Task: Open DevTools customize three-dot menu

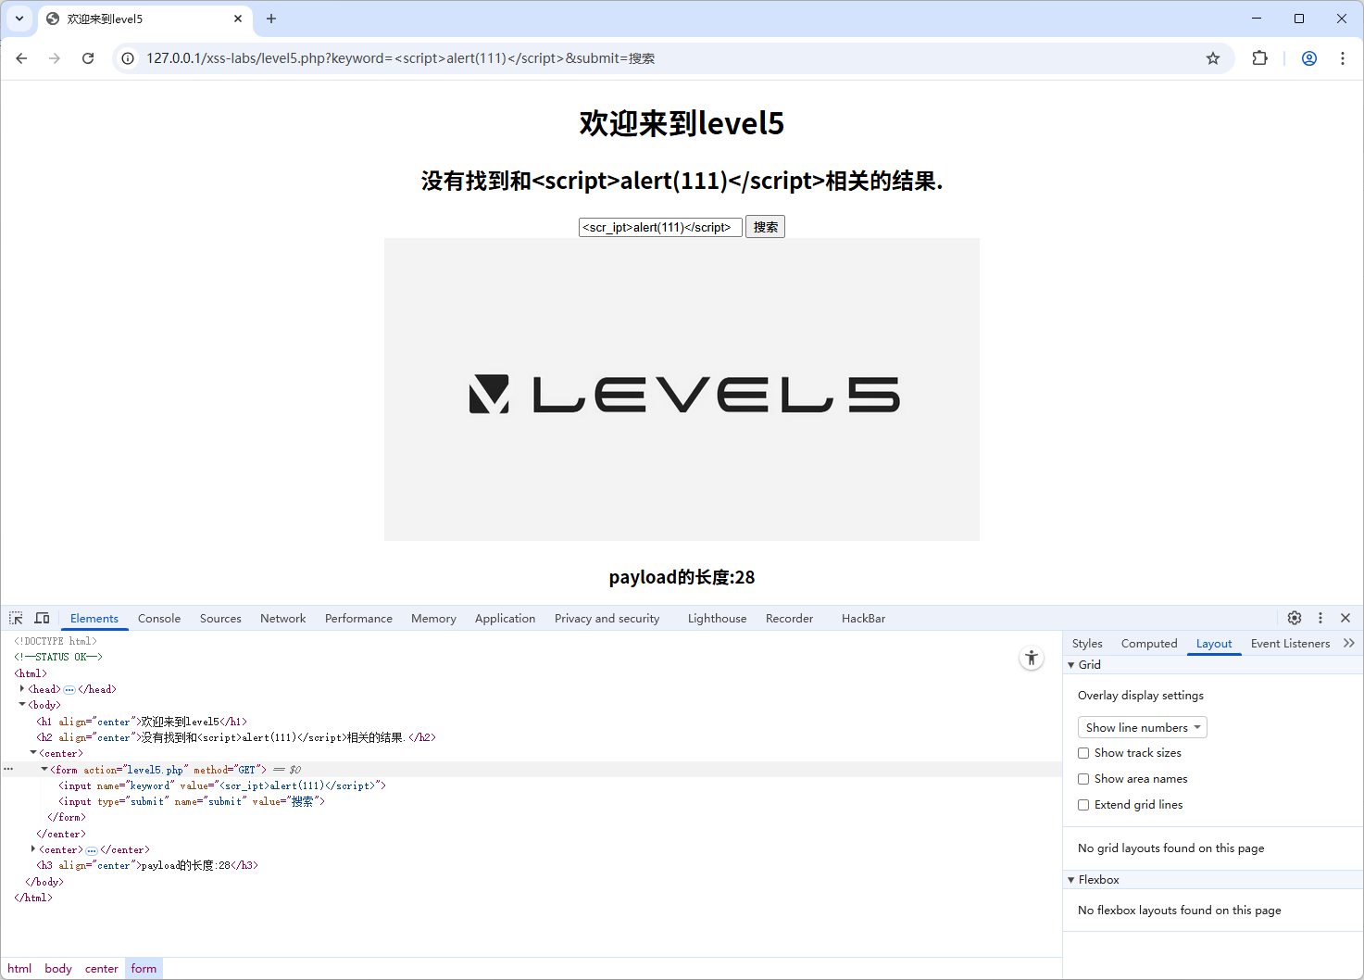Action: [x=1320, y=618]
